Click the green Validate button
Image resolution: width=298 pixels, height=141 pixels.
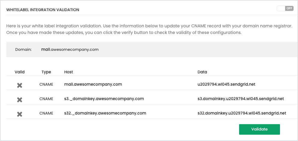point(259,129)
